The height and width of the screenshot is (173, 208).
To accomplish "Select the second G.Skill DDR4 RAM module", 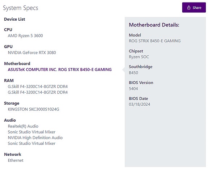I will click(38, 92).
